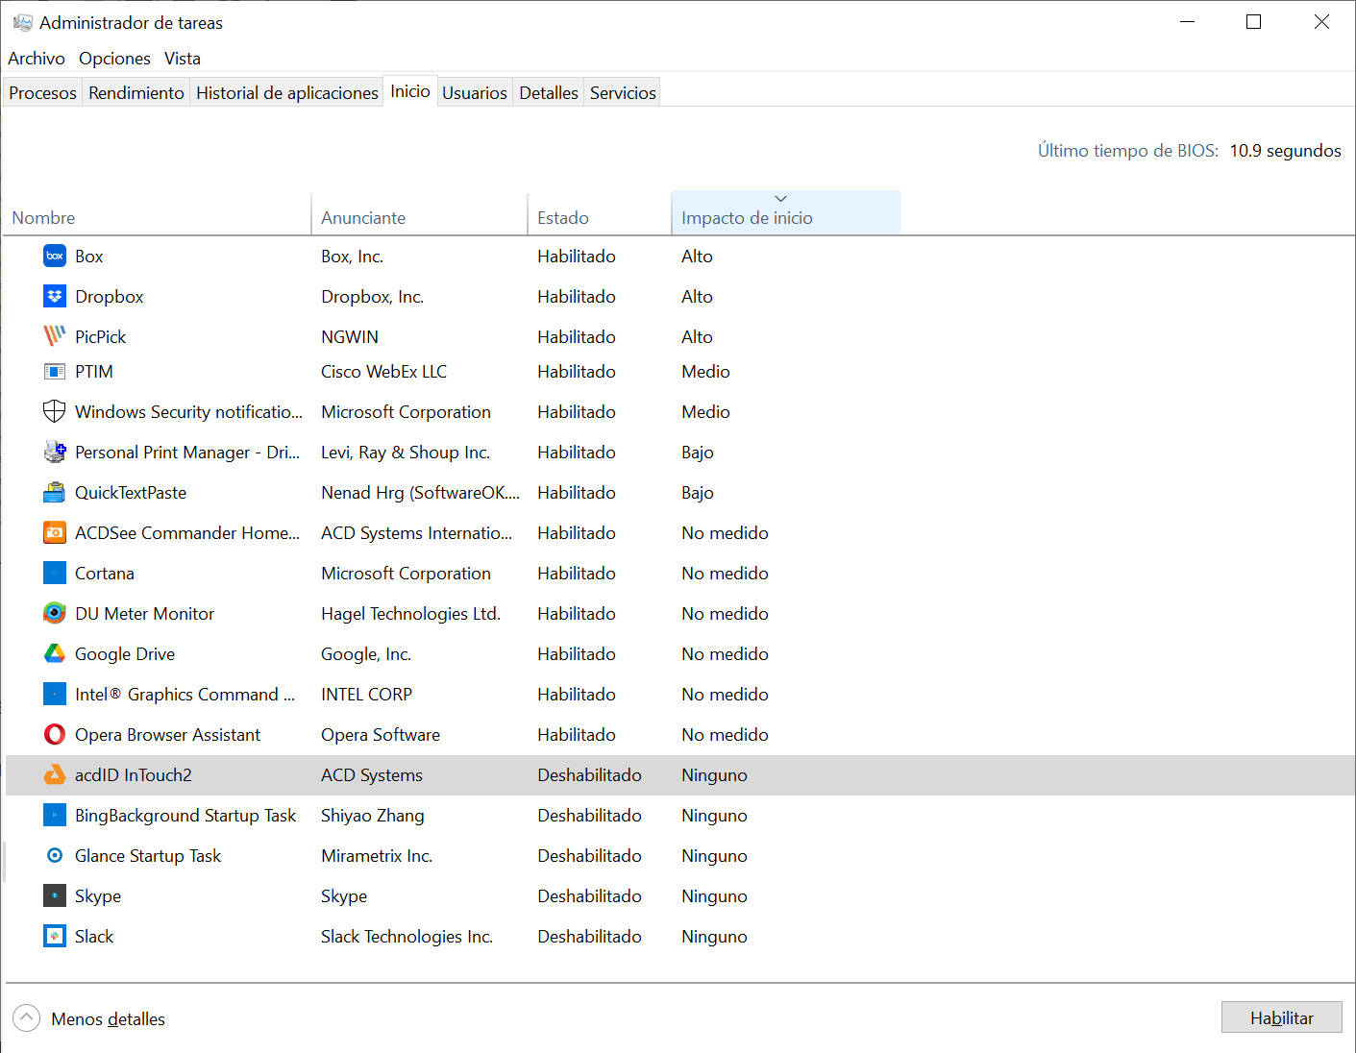Select the Windows Security notificatio... row name
1356x1053 pixels.
tap(188, 412)
